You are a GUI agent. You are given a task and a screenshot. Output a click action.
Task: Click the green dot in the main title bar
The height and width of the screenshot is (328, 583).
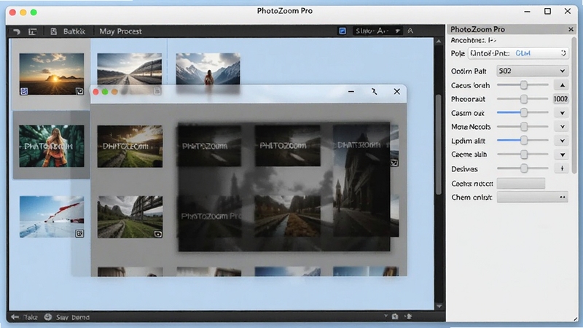click(x=34, y=12)
